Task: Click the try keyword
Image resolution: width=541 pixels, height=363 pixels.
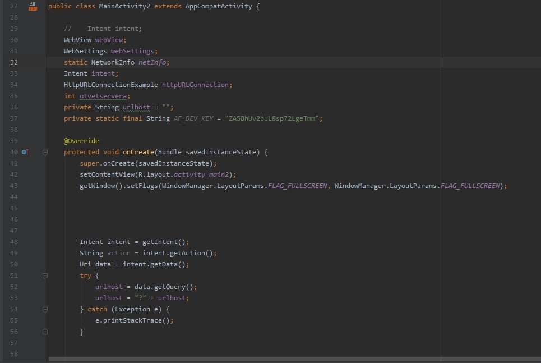Action: tap(85, 275)
